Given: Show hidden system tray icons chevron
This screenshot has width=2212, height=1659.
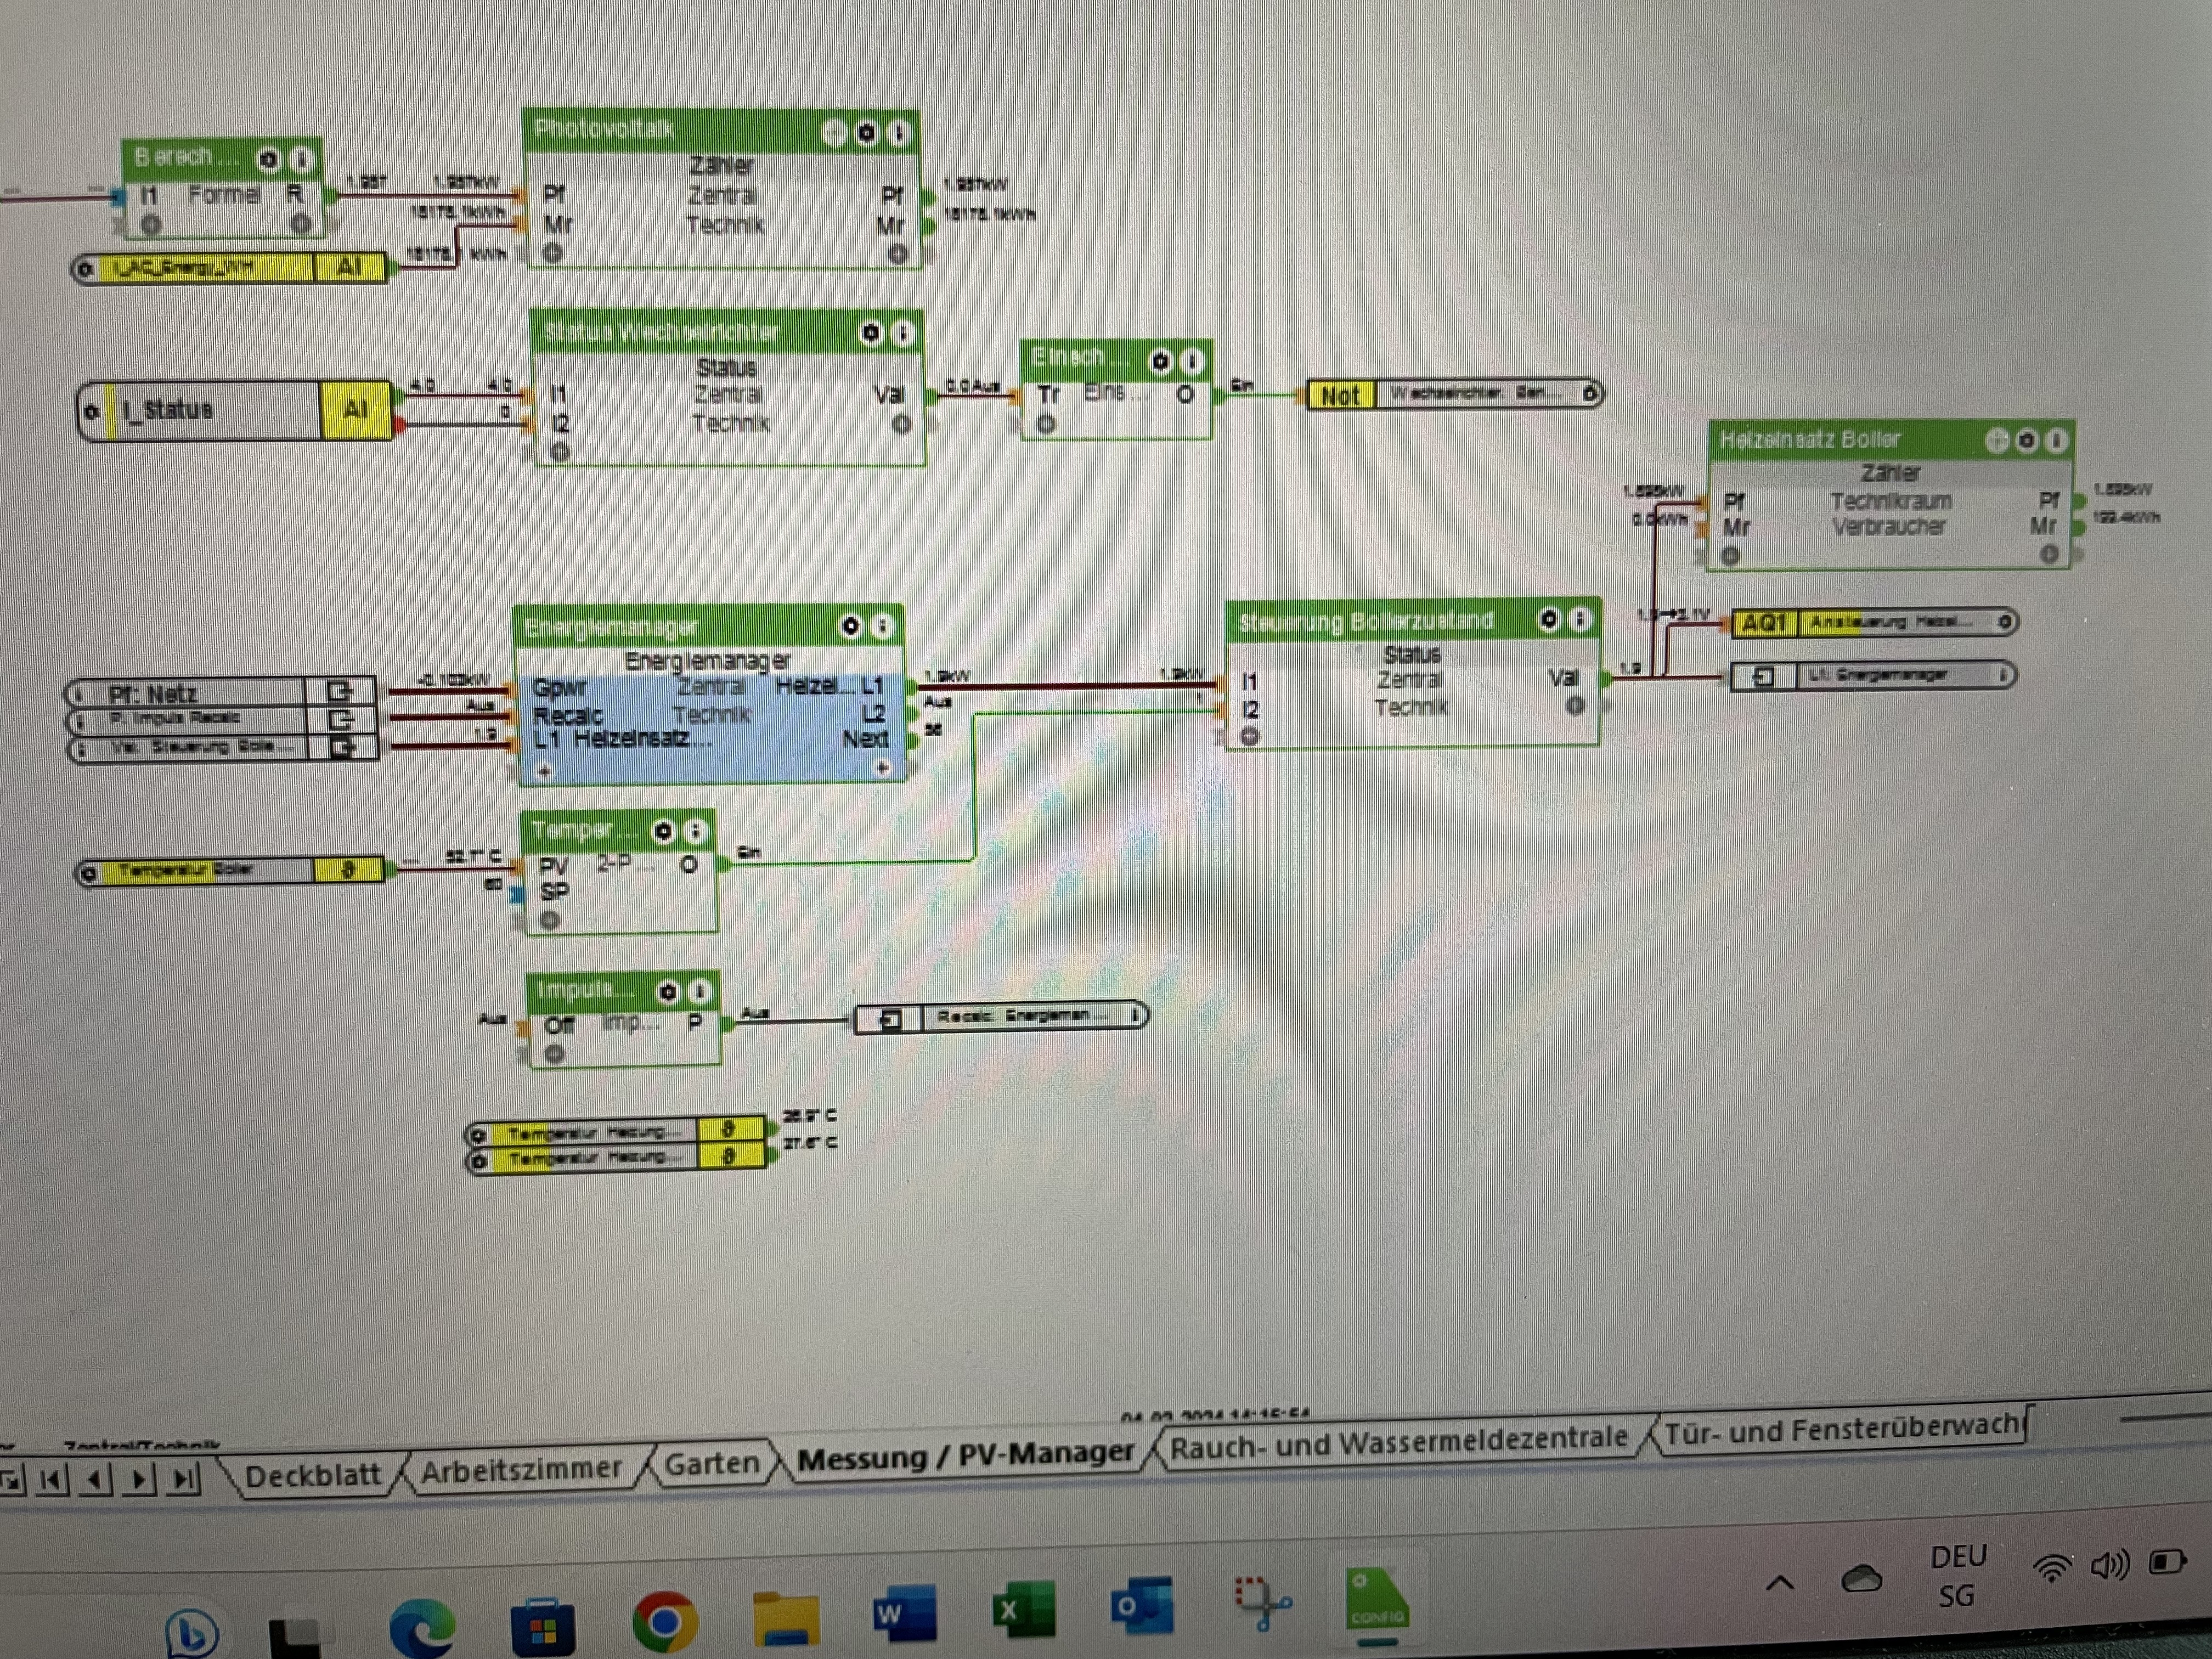Looking at the screenshot, I should (1780, 1583).
